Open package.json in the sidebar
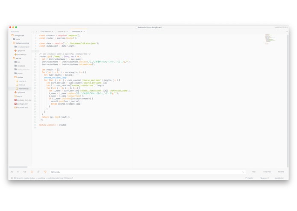 coord(21,104)
